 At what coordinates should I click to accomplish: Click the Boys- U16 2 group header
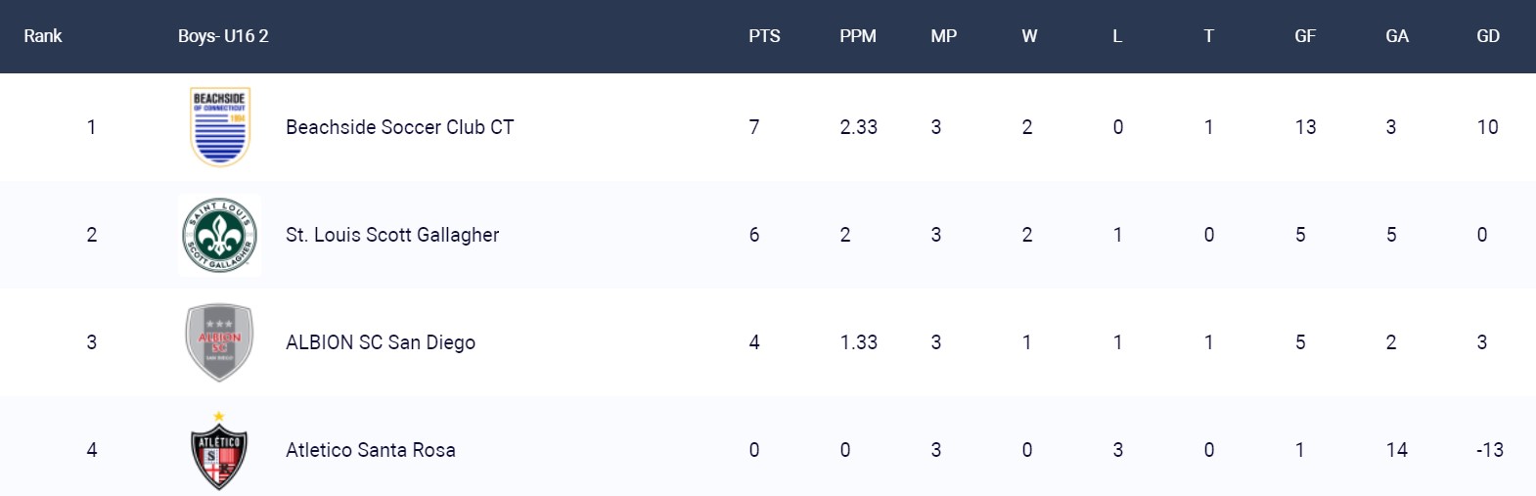(x=223, y=36)
